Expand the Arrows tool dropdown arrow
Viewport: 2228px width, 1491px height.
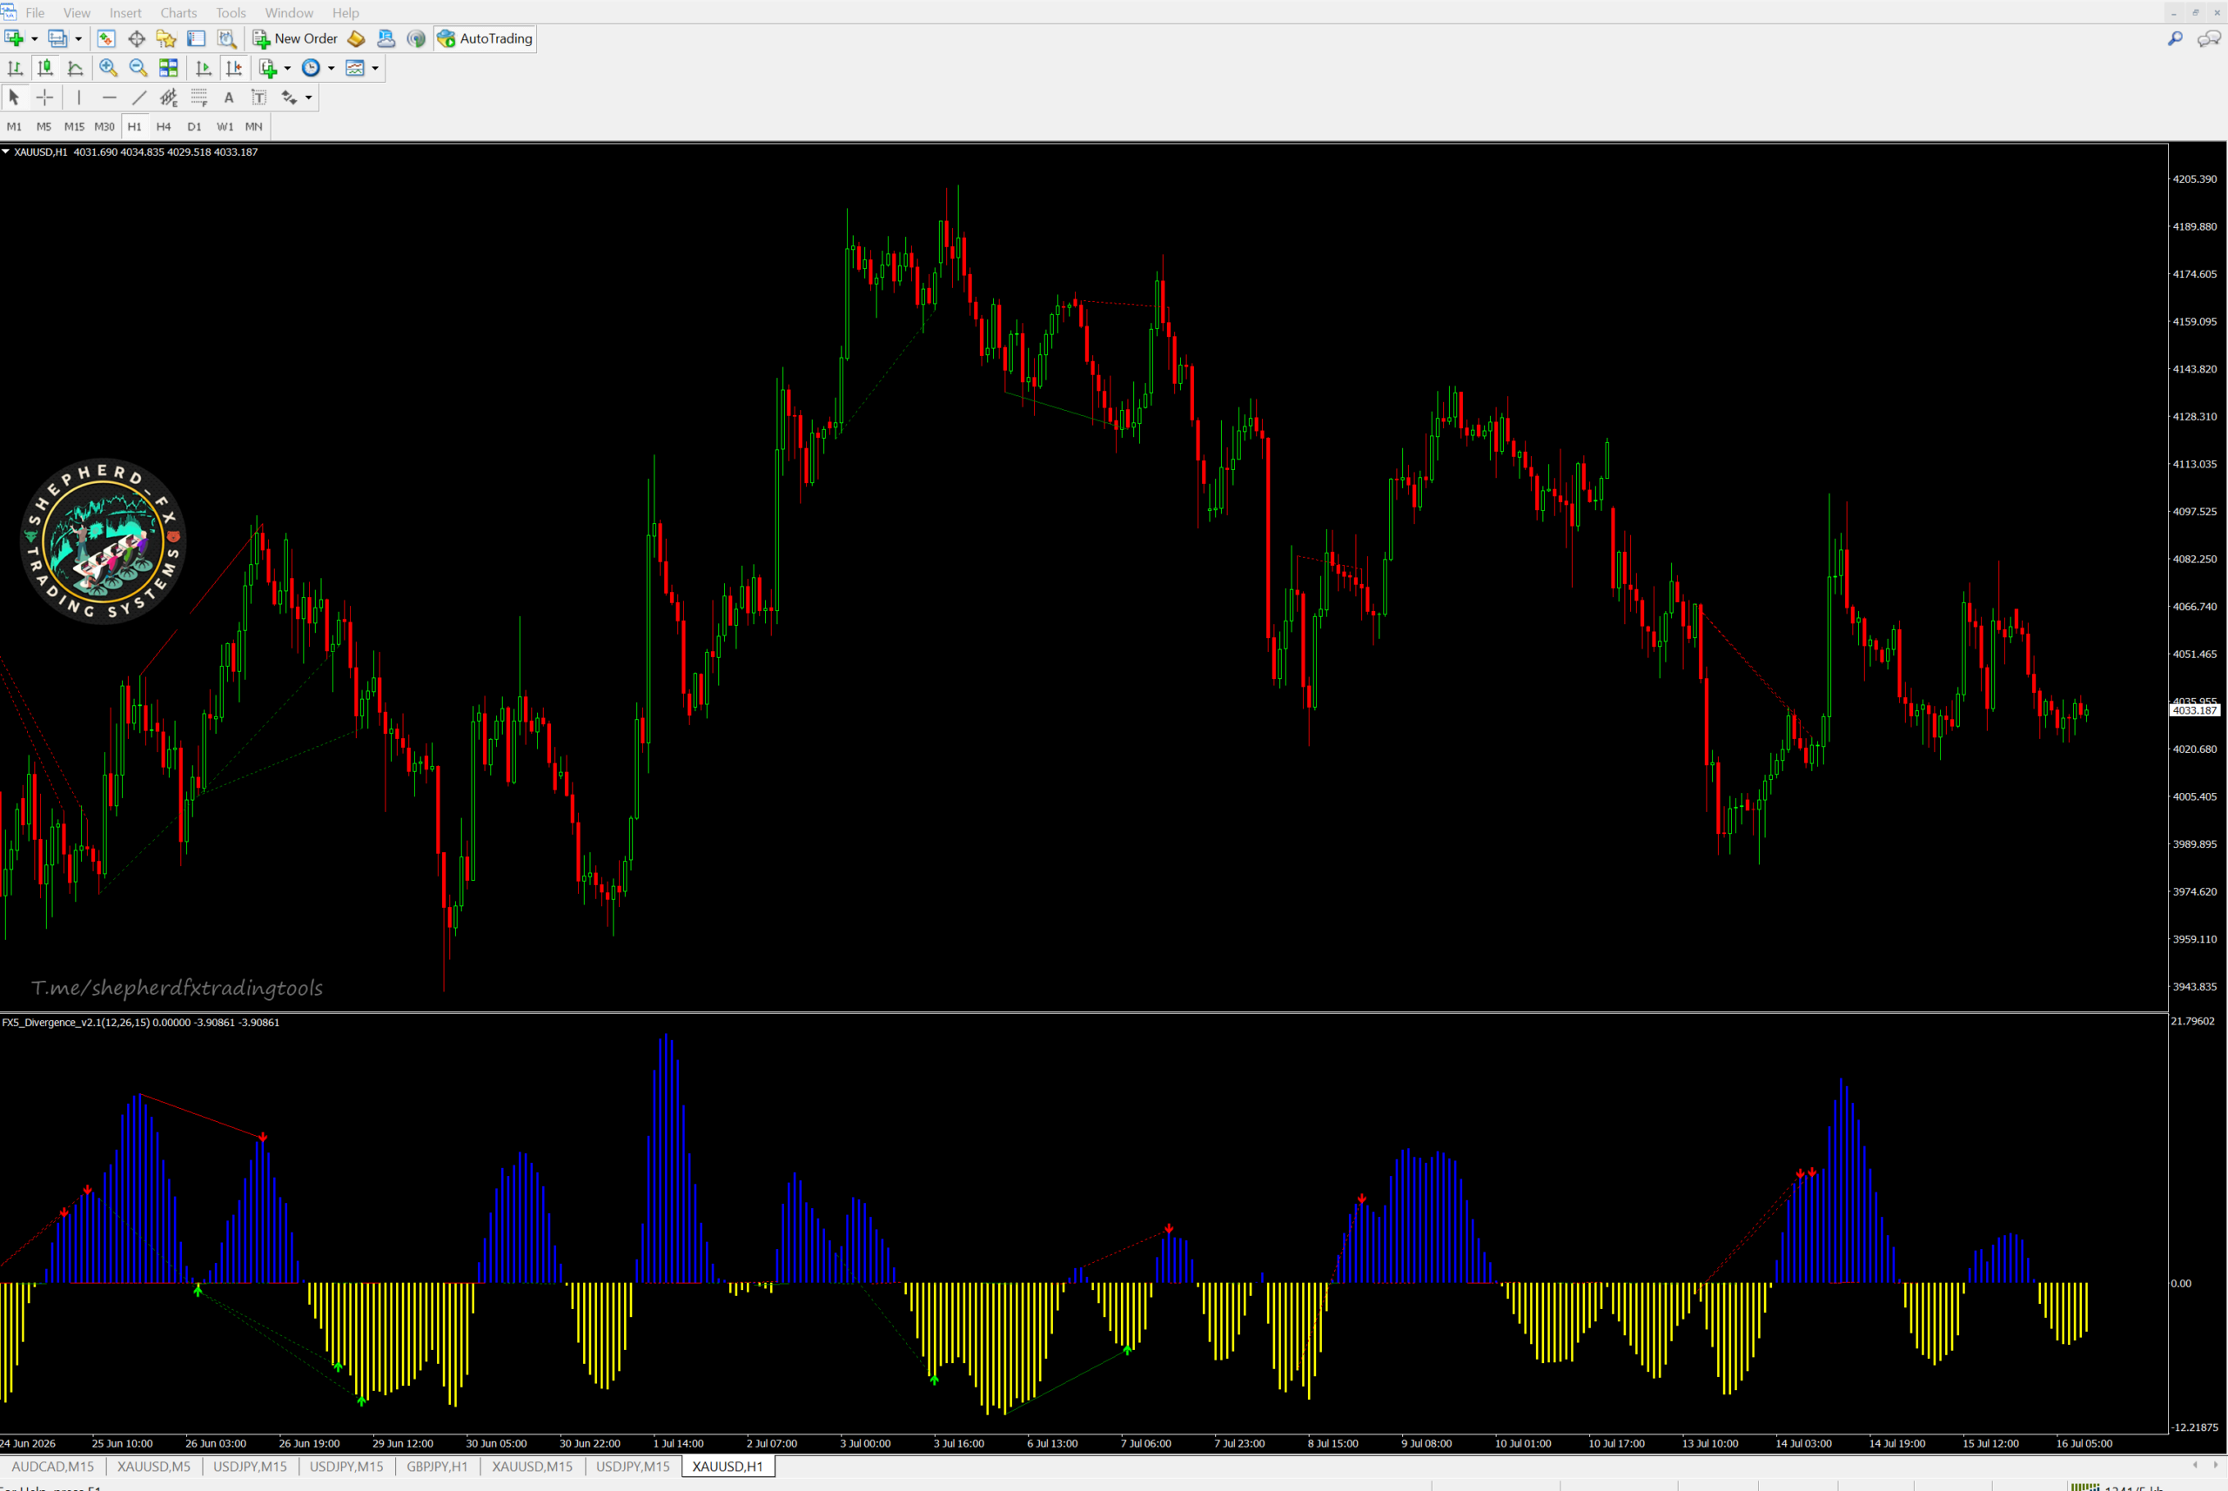point(308,98)
